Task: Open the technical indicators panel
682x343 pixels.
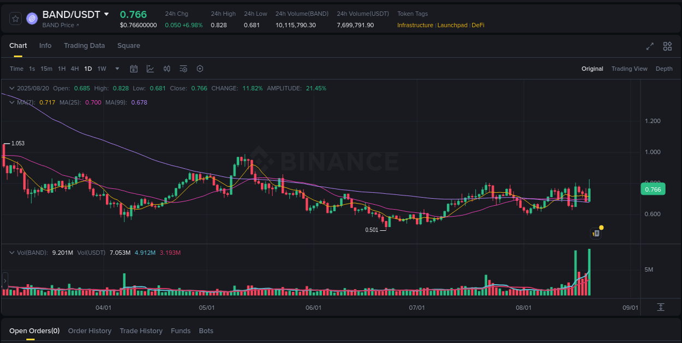Action: (x=150, y=69)
